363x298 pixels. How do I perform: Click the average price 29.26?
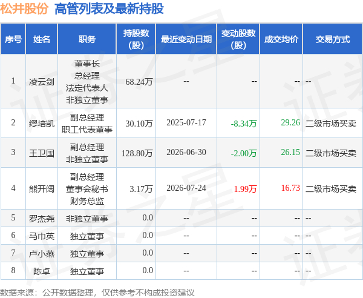click(290, 122)
